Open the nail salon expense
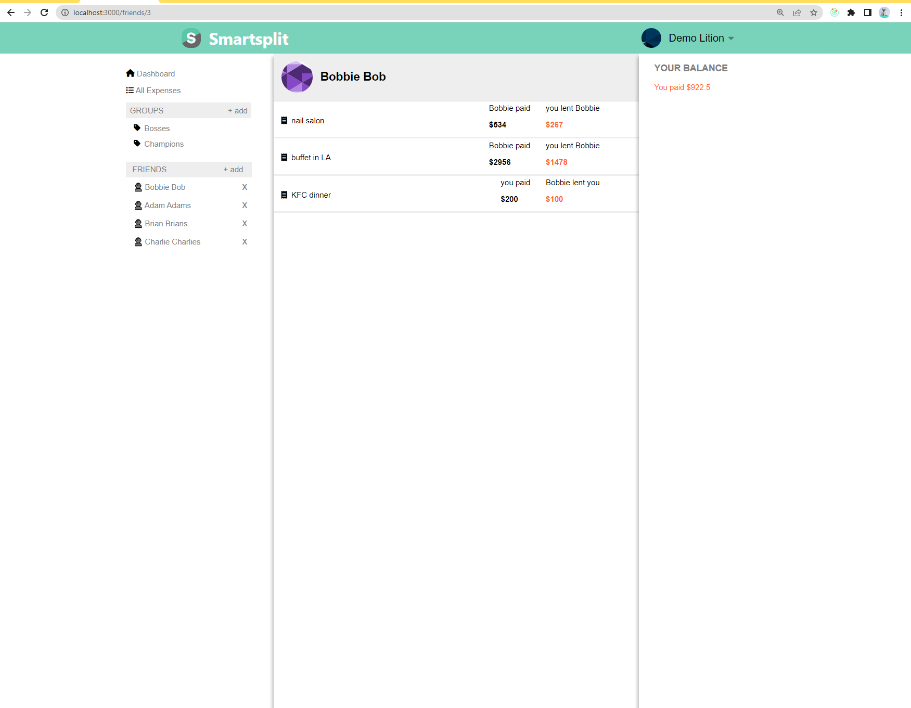The width and height of the screenshot is (911, 708). pos(307,121)
